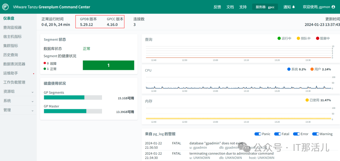
Task: Click the 13.39GB可用 text
Action: pos(125,112)
